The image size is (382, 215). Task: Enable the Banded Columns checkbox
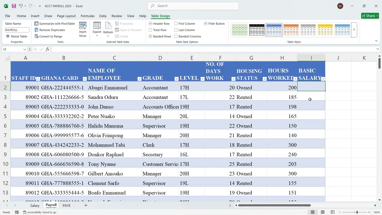point(176,36)
